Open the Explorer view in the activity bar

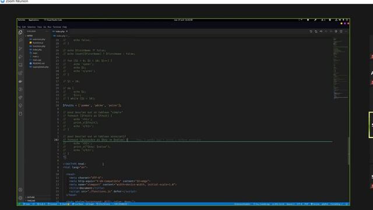coord(20,33)
